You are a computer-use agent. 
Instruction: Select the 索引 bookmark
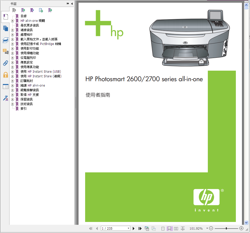[x=23, y=109]
